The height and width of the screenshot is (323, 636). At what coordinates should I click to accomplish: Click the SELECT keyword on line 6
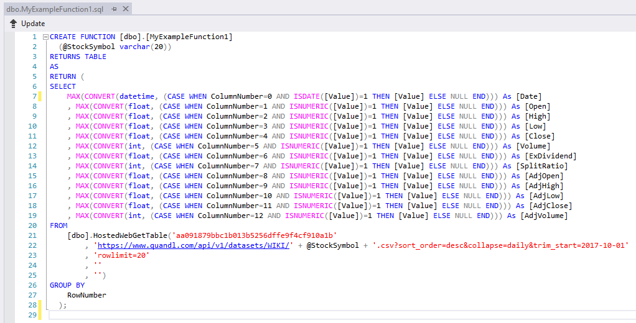(x=63, y=86)
